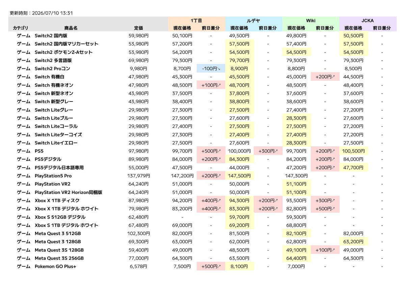Click the 94,300円 ルデヤ price
Viewport: 405px width, 286px height.
point(239,201)
